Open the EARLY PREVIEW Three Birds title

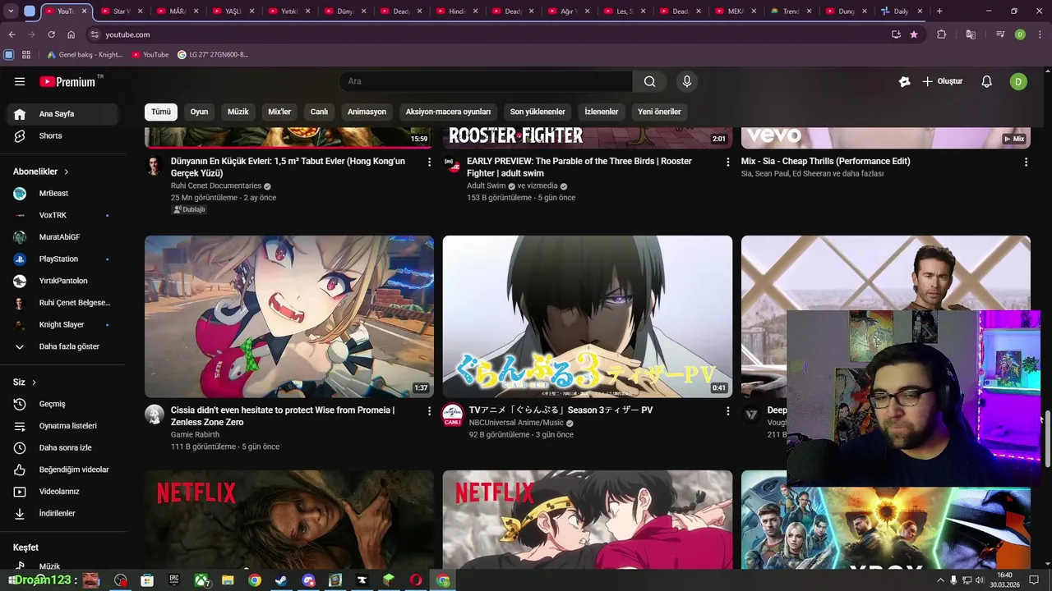579,167
